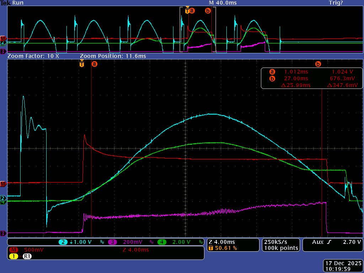Select the magenta channel 3 badge in readout bar
Screen dimensions: 364x273
[x=113, y=242]
